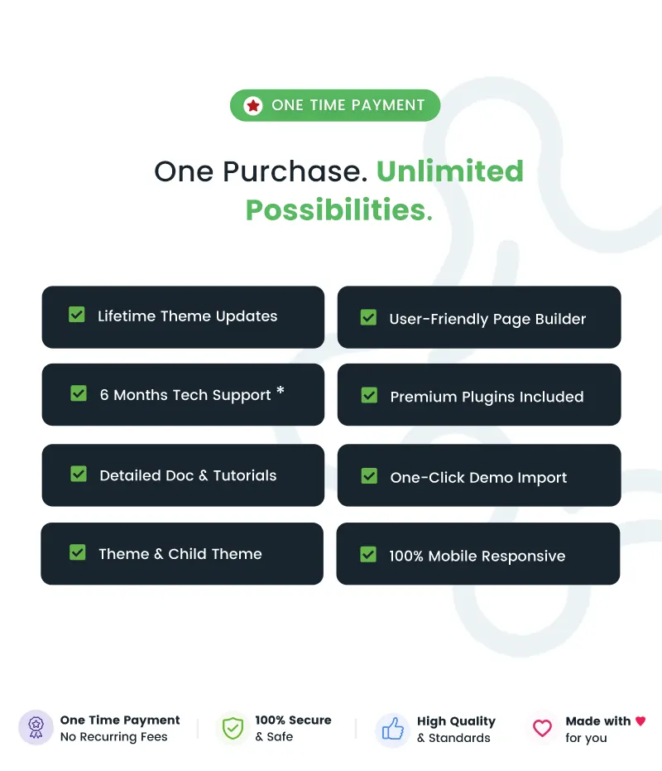Toggle the Theme & Child Theme checkbox
Viewport: 662px width, 771px height.
tap(78, 552)
